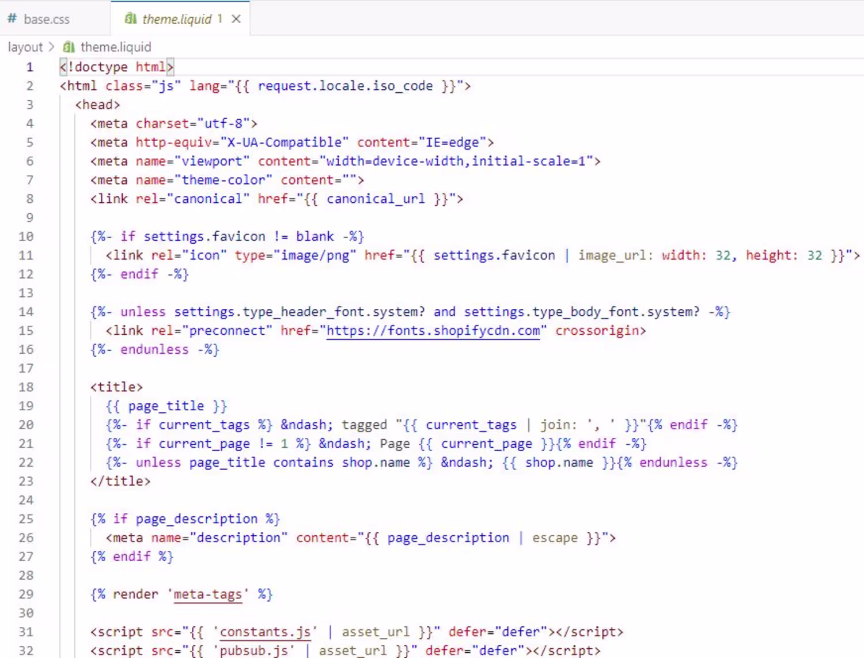Click the escape filter on line 26
864x658 pixels.
[555, 538]
